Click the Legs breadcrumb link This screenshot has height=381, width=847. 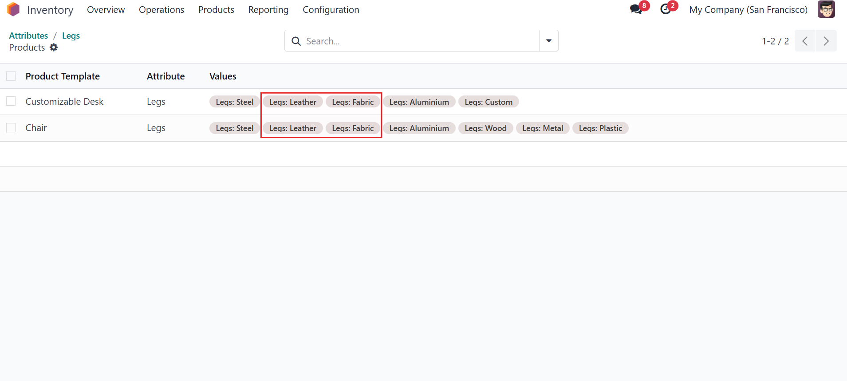click(x=71, y=36)
